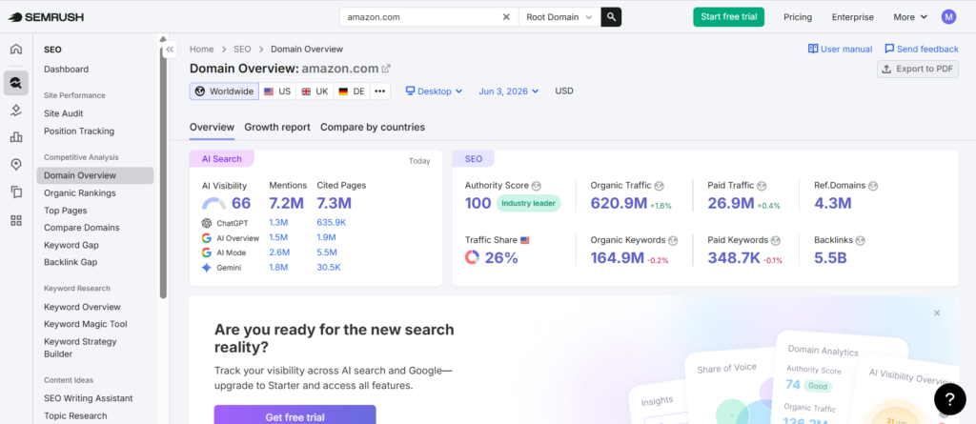Open SEO Writing Assistant in sidebar

pyautogui.click(x=89, y=398)
